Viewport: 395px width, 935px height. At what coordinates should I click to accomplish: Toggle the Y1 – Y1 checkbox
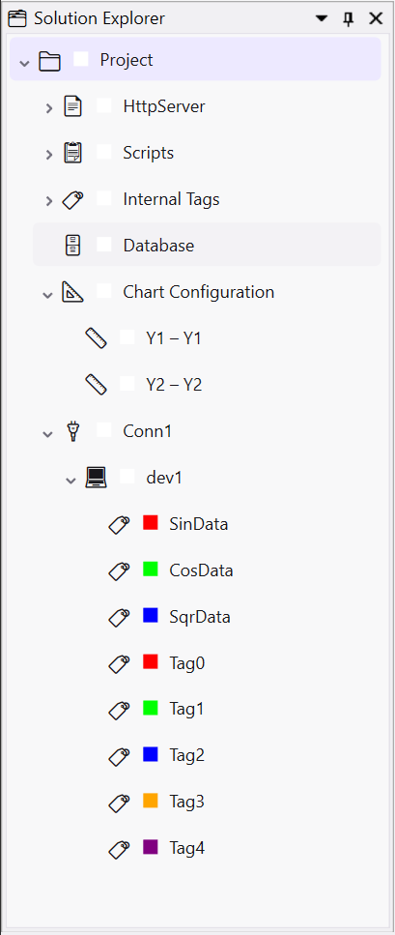[x=127, y=336]
